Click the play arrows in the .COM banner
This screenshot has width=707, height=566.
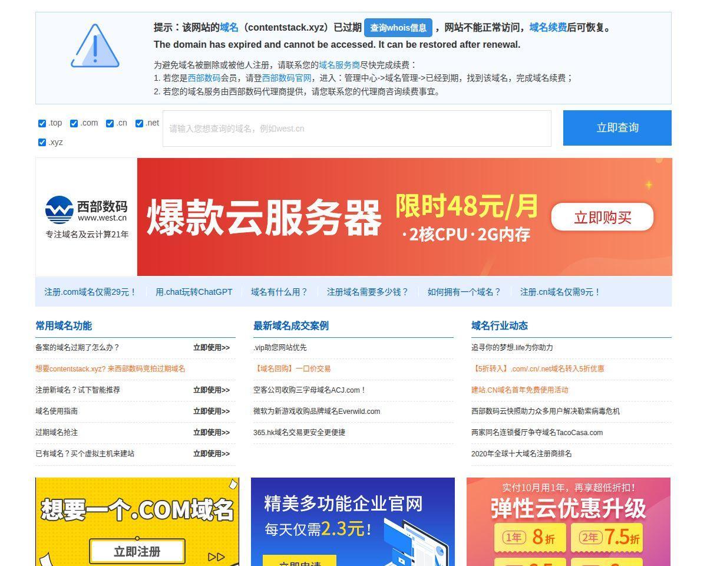pyautogui.click(x=216, y=557)
